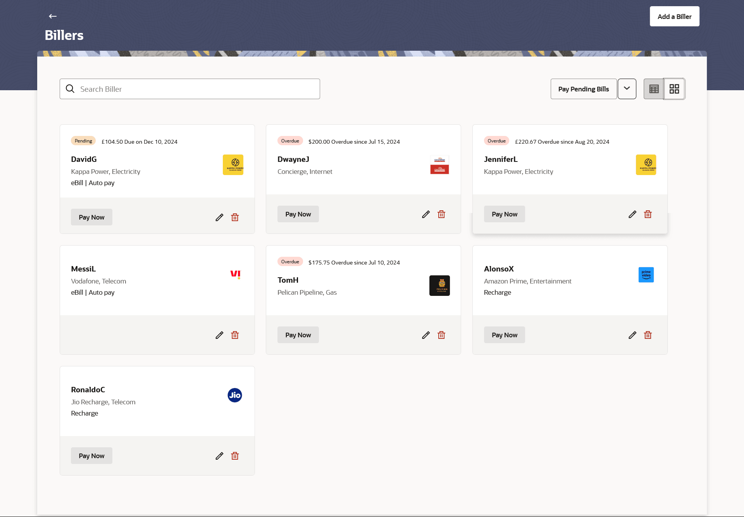The height and width of the screenshot is (517, 744).
Task: Delete the RonaldoC biller
Action: click(x=235, y=456)
